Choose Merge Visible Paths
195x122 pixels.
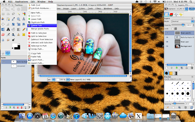coord(42,29)
